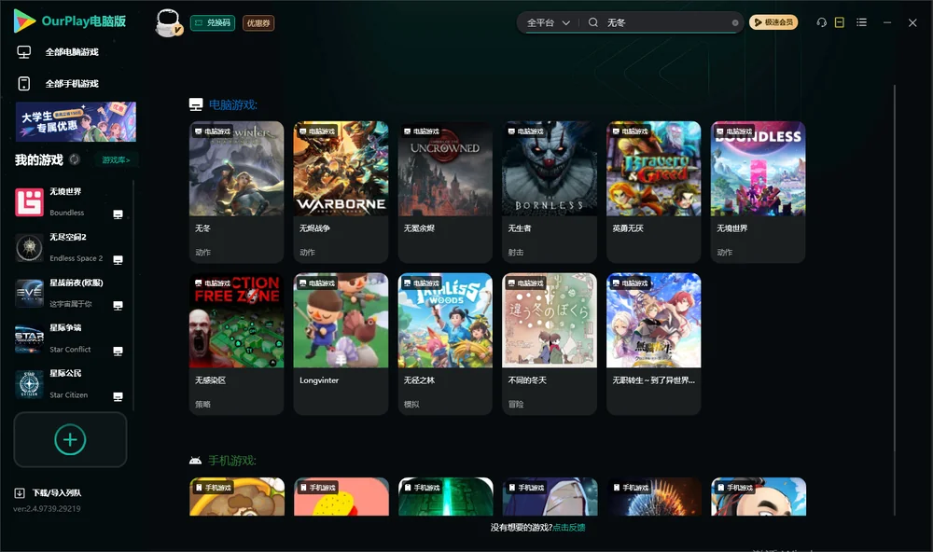Open the 无感染区 Infection Free Zone card
This screenshot has height=552, width=933.
click(237, 344)
